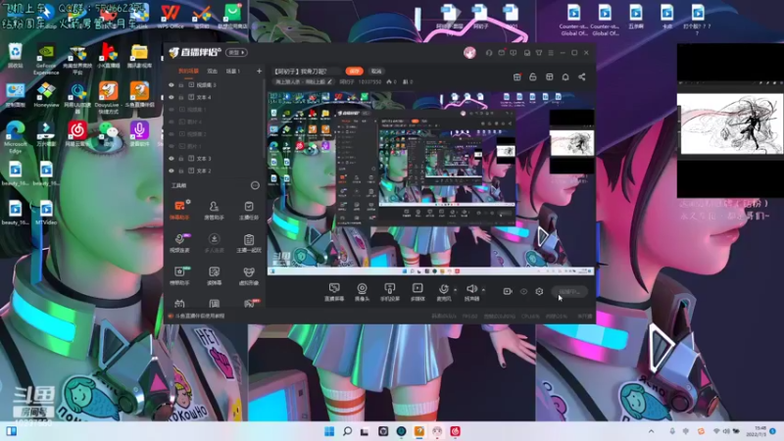Click the notification bell icon above preview
The image size is (784, 441).
coord(565,77)
